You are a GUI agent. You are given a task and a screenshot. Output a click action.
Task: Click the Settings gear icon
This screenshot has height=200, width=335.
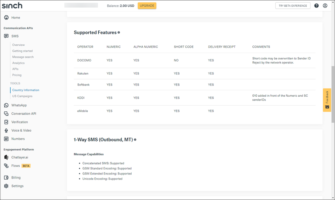click(x=6, y=186)
